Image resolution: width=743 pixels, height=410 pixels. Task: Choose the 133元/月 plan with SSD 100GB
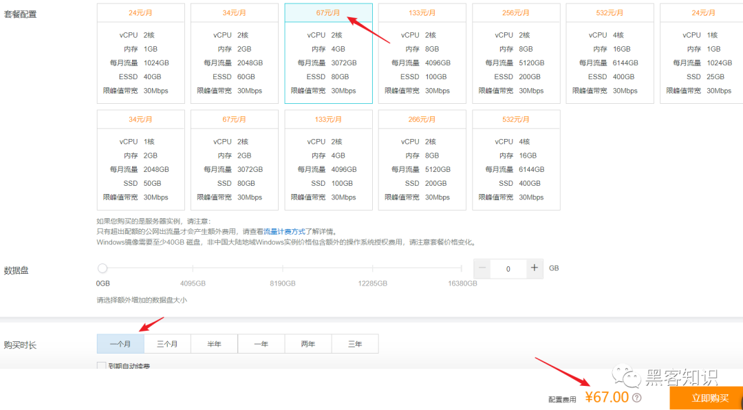coord(328,160)
